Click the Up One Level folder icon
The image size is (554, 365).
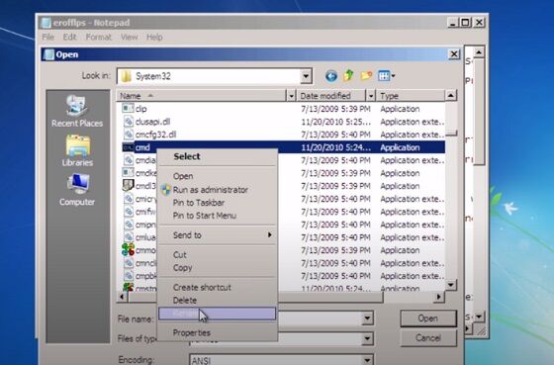click(x=348, y=75)
